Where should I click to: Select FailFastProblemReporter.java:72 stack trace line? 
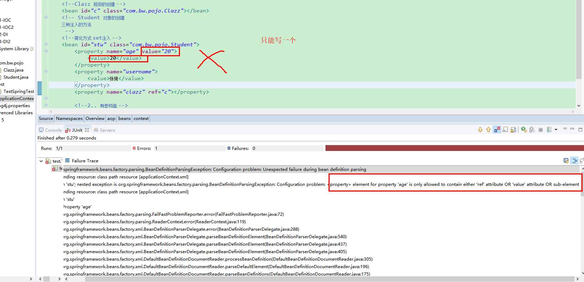coord(174,214)
